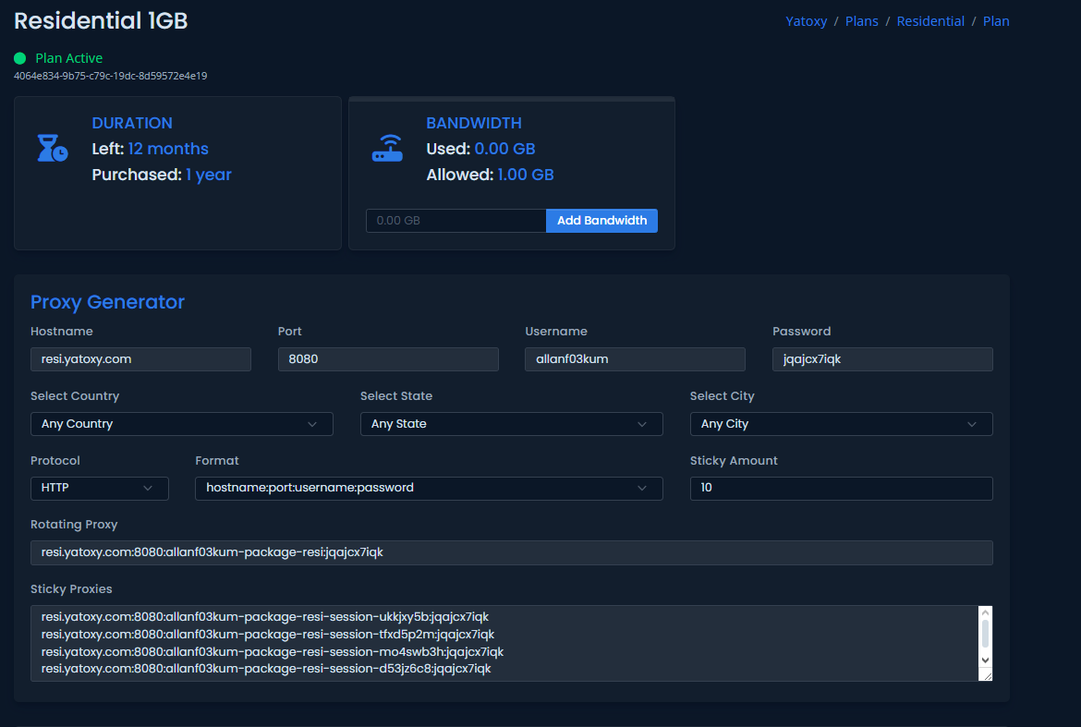The height and width of the screenshot is (727, 1081).
Task: Click the 12 months remaining value
Action: 168,149
